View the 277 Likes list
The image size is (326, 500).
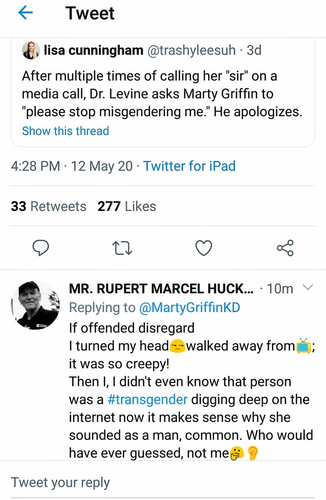click(127, 207)
